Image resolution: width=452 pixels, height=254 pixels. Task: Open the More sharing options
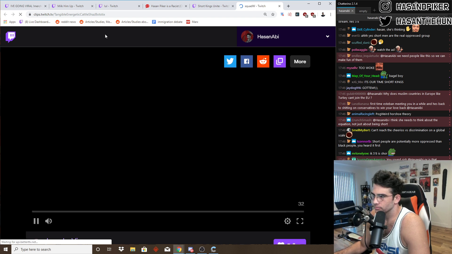[x=300, y=61]
